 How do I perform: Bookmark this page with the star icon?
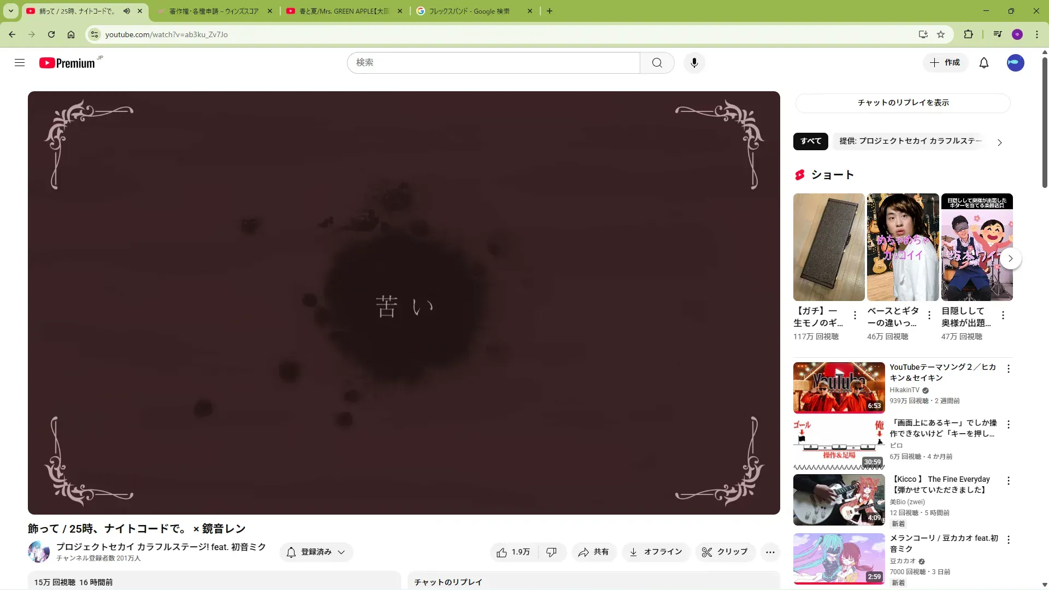pos(940,34)
